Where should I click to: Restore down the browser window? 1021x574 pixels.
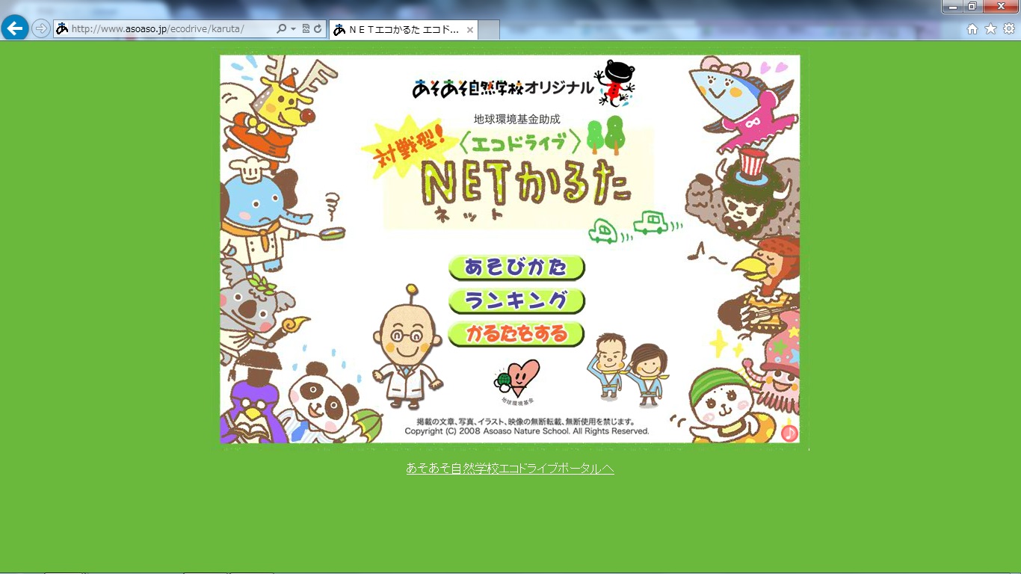coord(972,6)
